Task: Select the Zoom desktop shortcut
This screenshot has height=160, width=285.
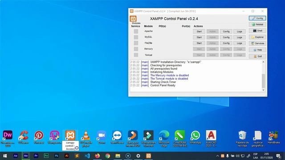Action: coord(102,137)
